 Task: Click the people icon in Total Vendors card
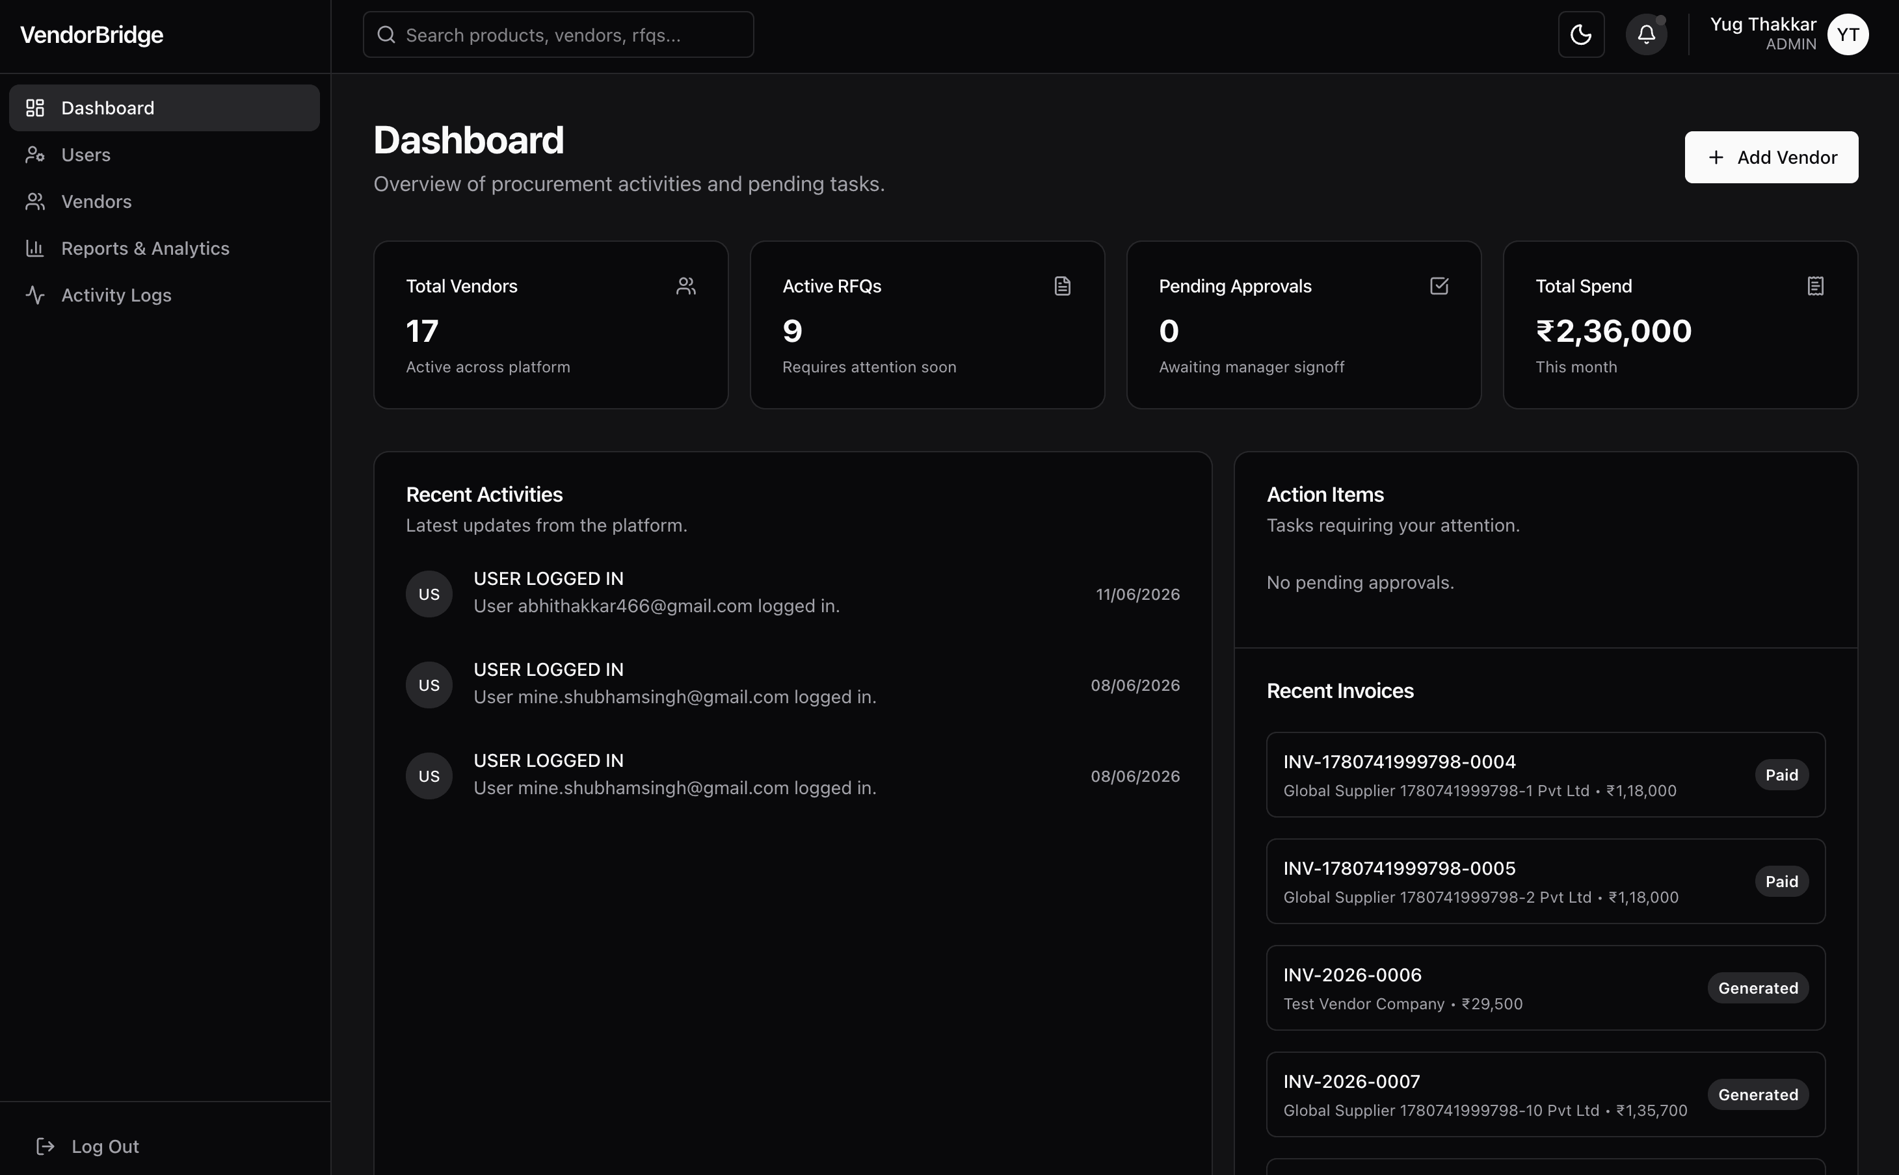(x=686, y=286)
